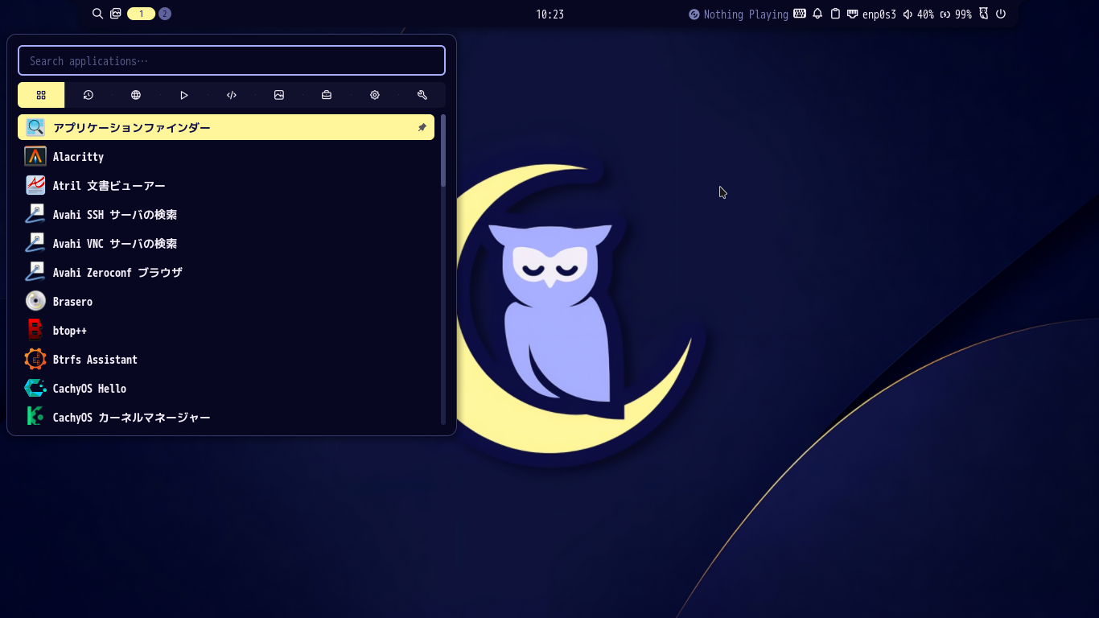This screenshot has width=1099, height=618.
Task: Click the enp0s3 network indicator
Action: tap(871, 14)
